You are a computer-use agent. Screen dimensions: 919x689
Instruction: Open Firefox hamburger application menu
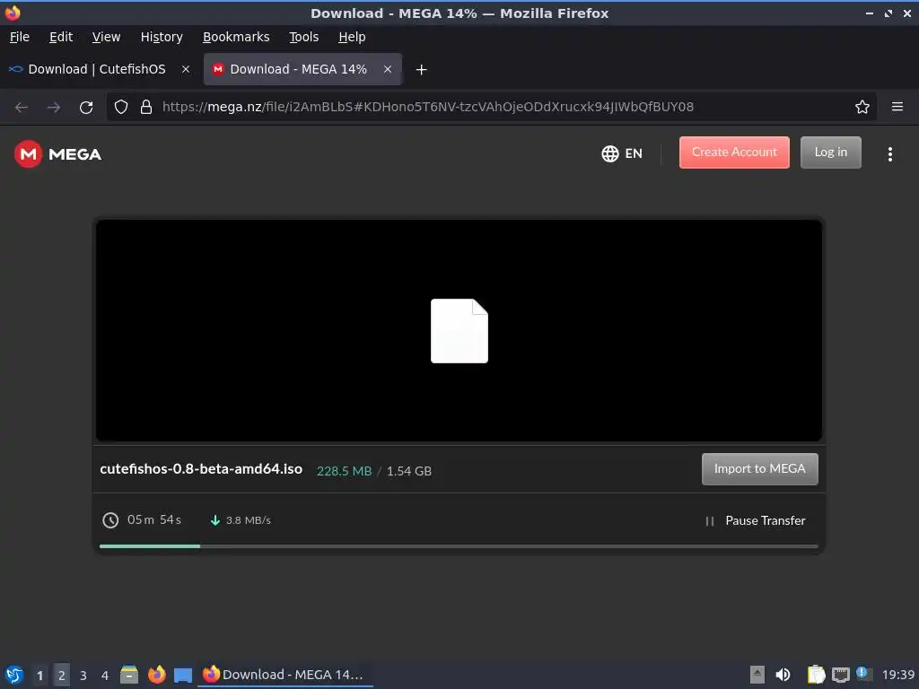coord(897,107)
